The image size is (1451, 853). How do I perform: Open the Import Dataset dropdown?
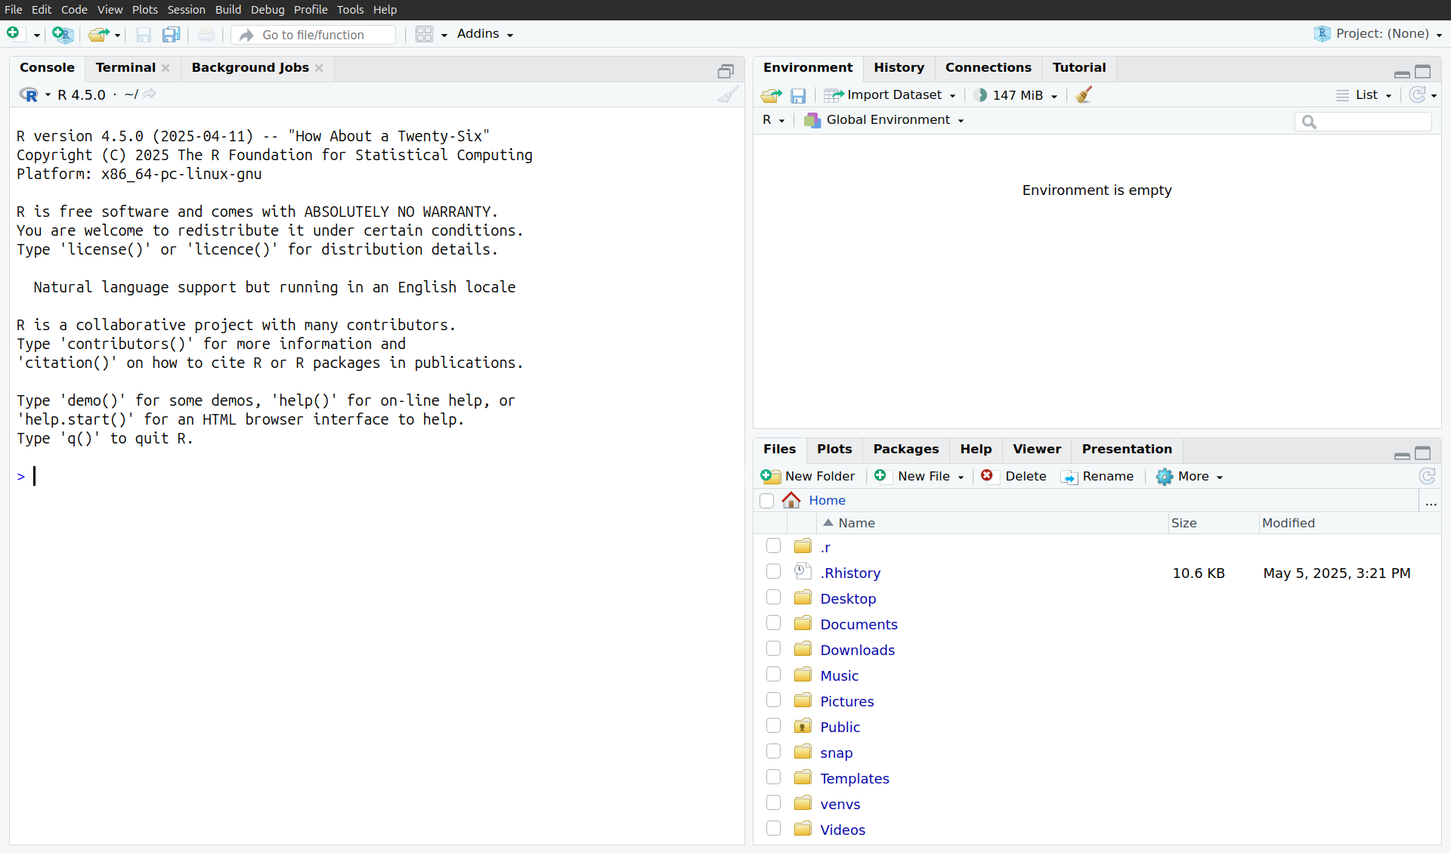tap(890, 95)
